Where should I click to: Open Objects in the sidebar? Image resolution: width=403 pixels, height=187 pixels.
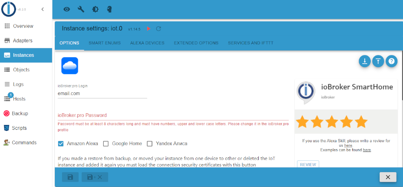(26, 70)
